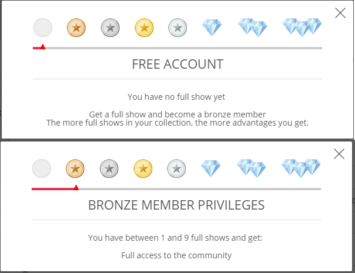
Task: Close the Free Account panel
Action: click(340, 13)
